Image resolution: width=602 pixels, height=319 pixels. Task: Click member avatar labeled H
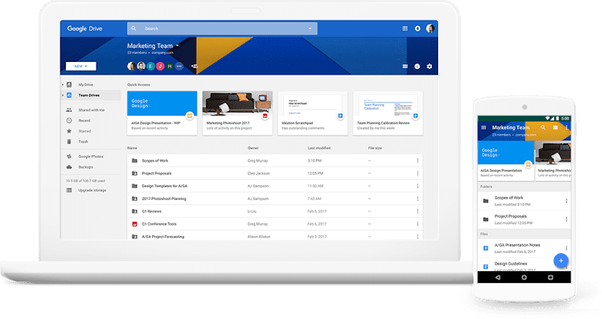pos(169,67)
